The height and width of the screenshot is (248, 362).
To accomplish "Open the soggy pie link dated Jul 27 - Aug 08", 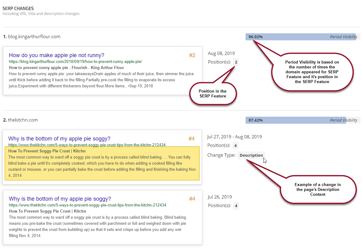I will click(59, 139).
